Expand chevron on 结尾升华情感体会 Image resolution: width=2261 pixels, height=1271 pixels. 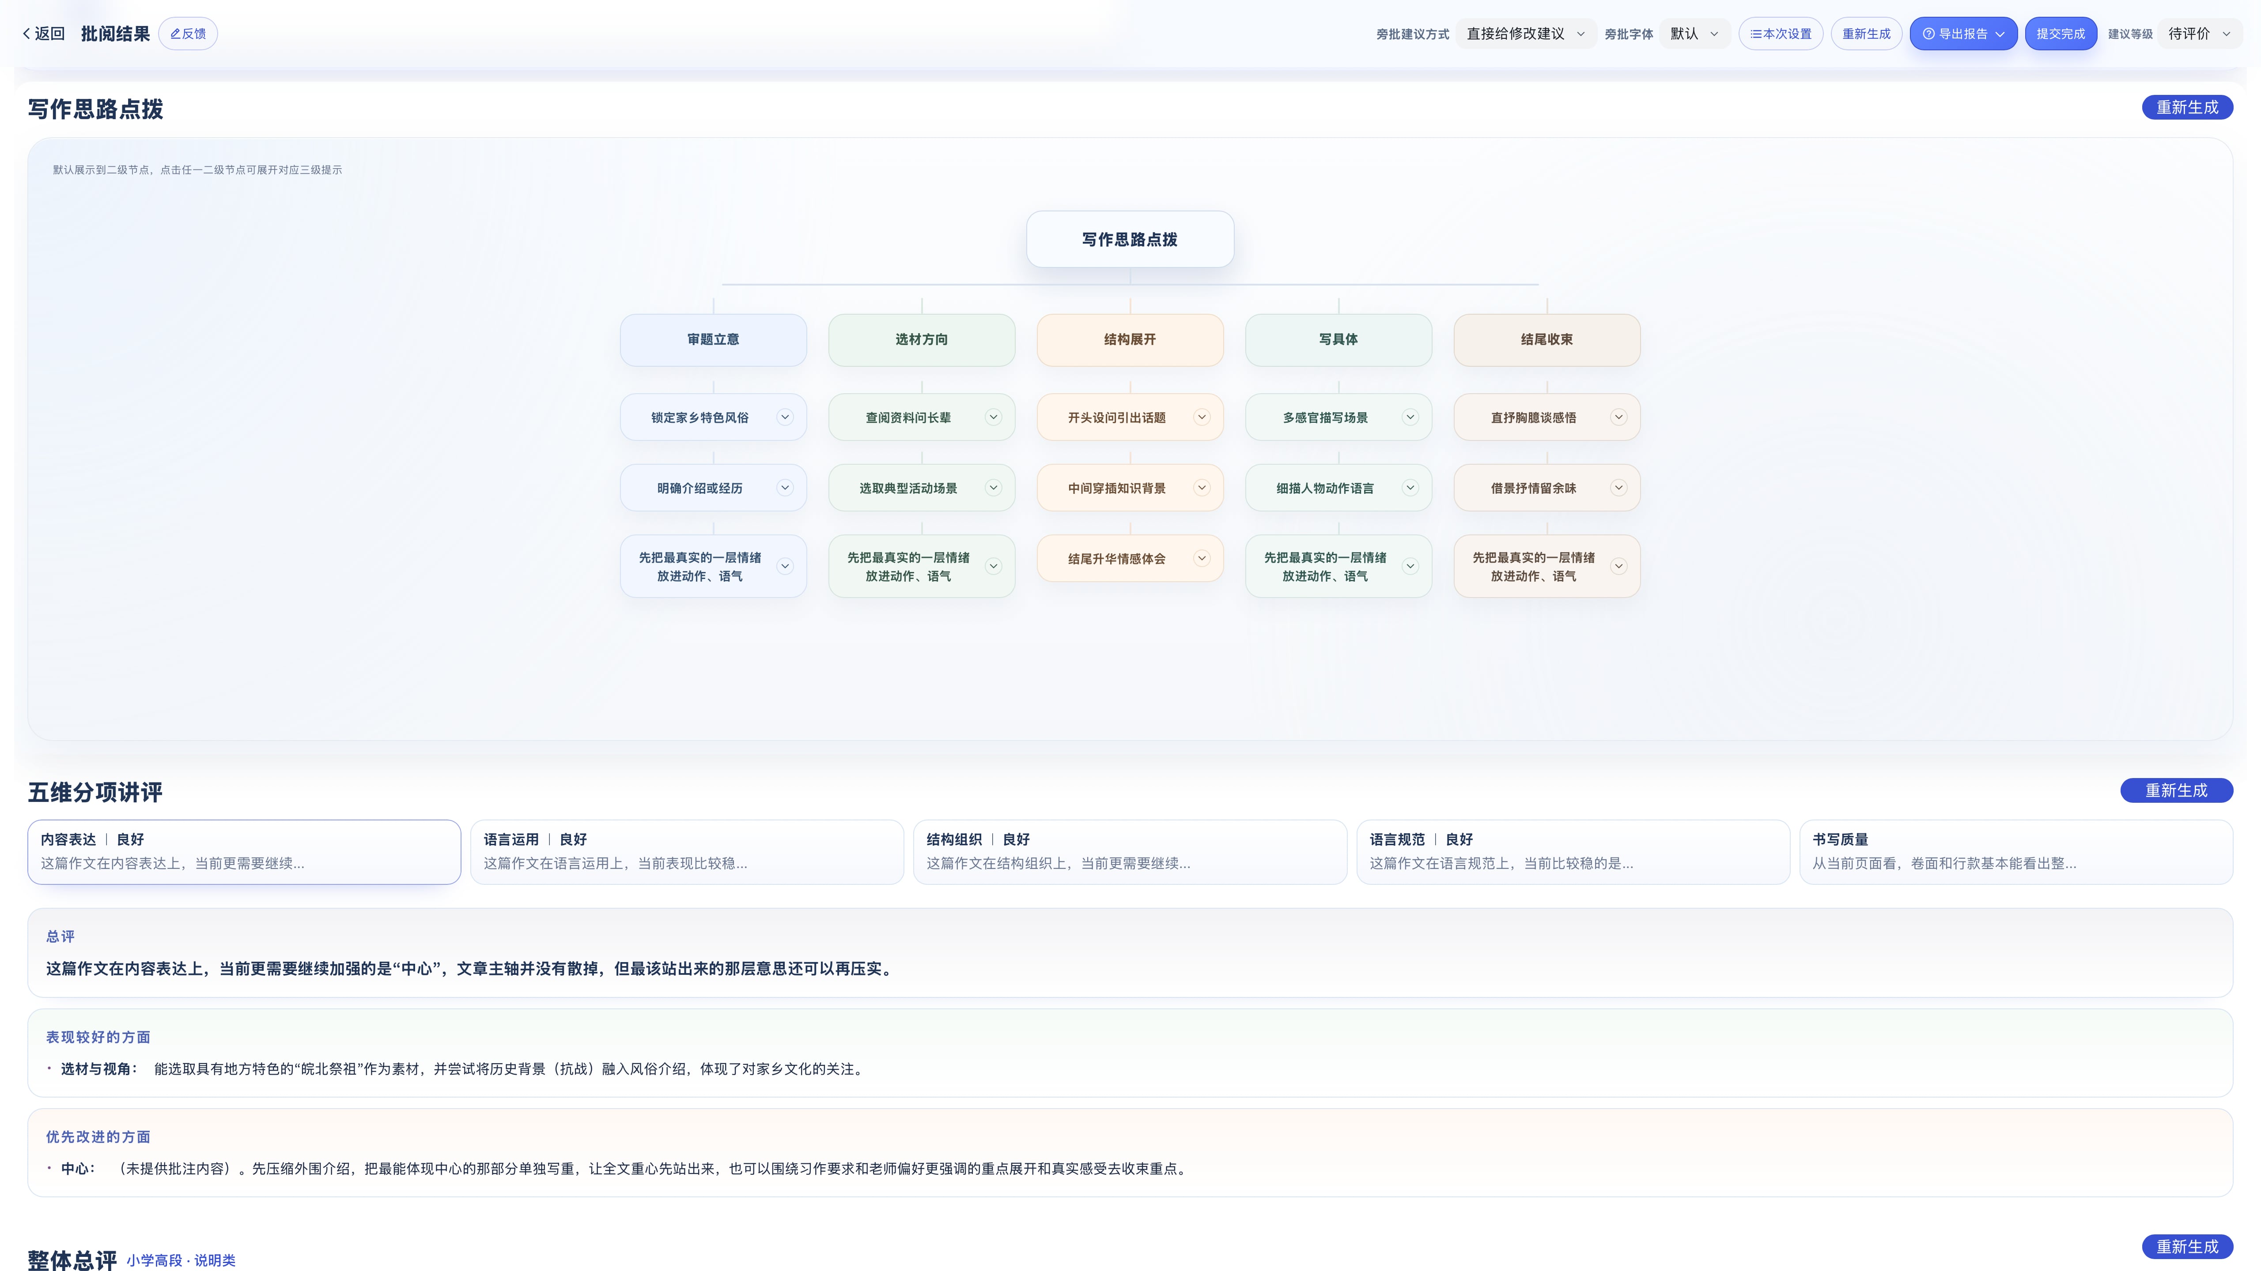click(1202, 558)
